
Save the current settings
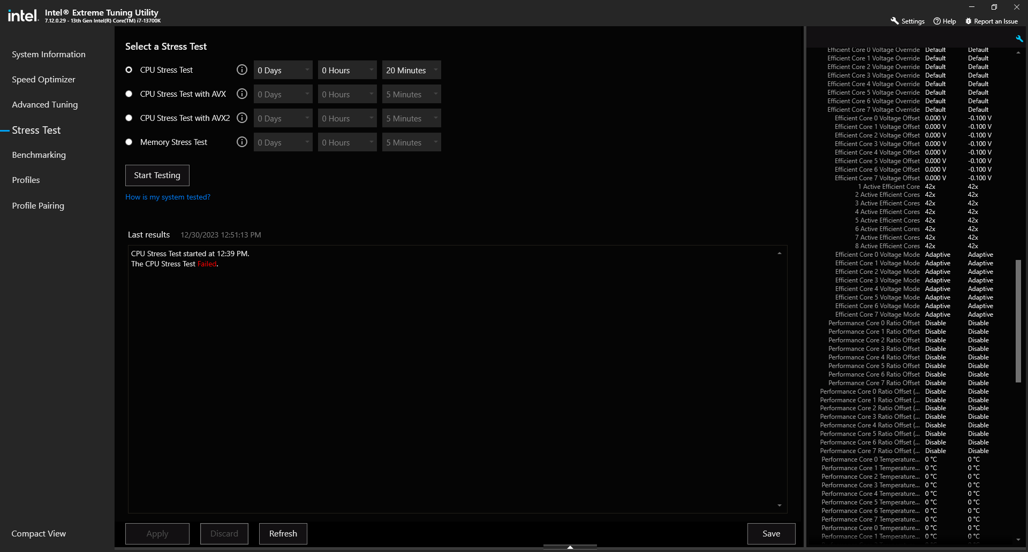pyautogui.click(x=772, y=534)
